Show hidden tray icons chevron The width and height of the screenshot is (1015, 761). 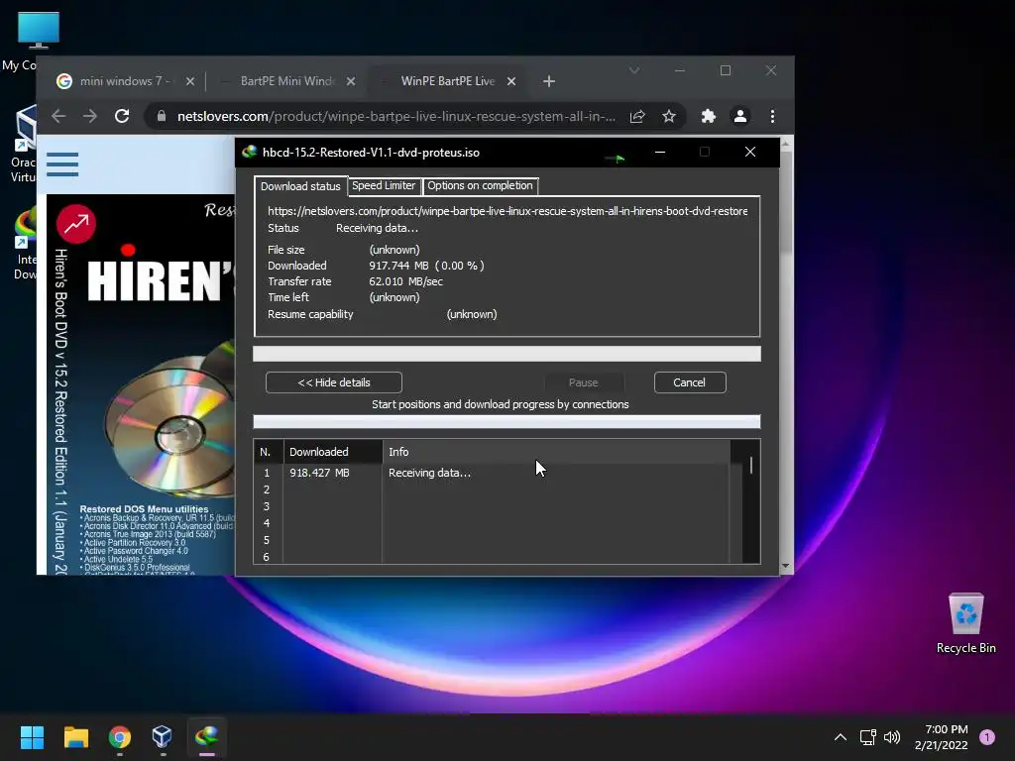pyautogui.click(x=841, y=737)
